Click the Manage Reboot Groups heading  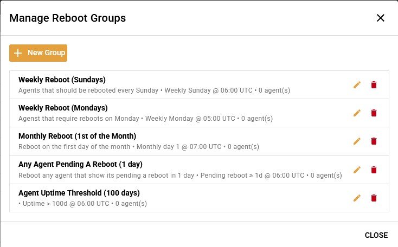pyautogui.click(x=68, y=18)
